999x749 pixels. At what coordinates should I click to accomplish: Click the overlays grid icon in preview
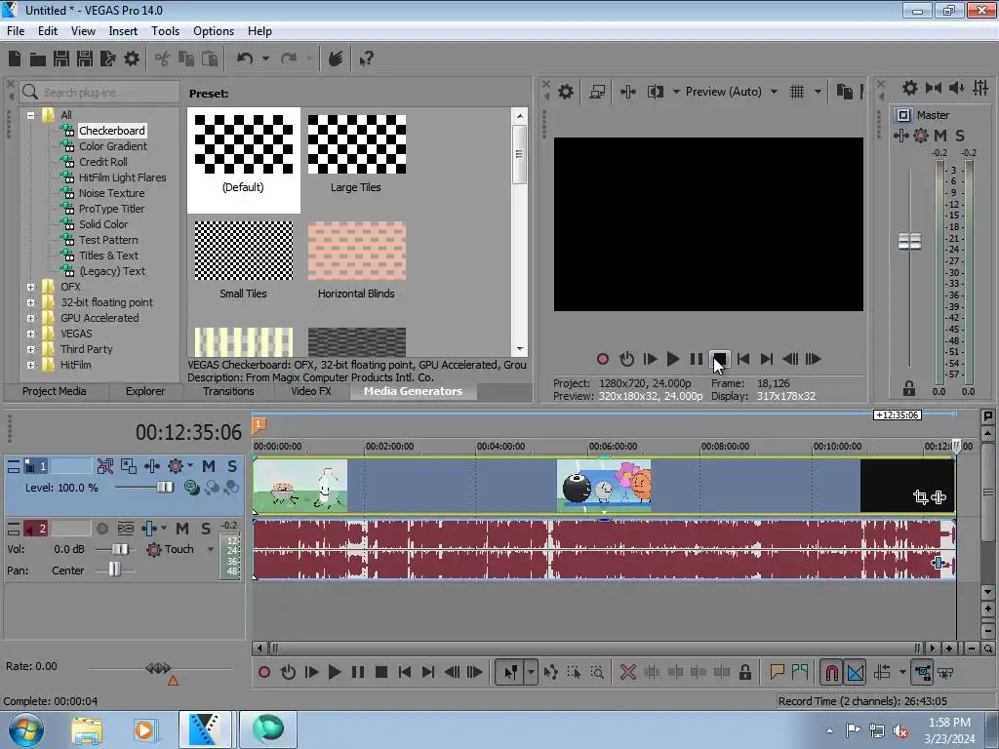coord(796,92)
